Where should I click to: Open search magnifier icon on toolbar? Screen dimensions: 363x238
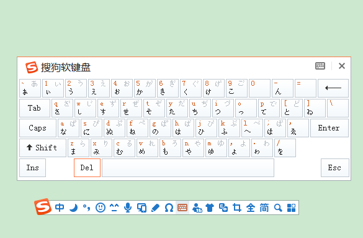point(278,208)
